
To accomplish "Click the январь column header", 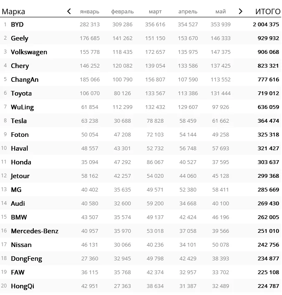I will pos(90,12).
